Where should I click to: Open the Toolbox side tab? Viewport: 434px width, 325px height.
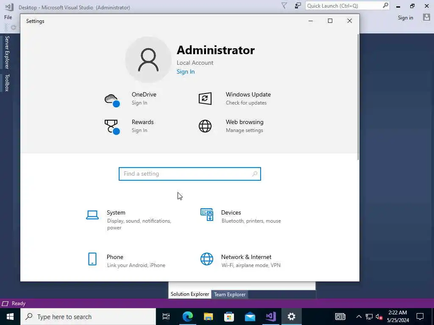click(7, 83)
